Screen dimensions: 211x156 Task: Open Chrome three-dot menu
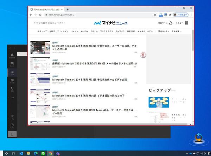[x=191, y=15]
